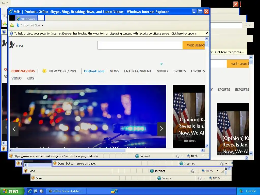Image resolution: width=260 pixels, height=195 pixels.
Task: Close the security information bar
Action: [207, 33]
